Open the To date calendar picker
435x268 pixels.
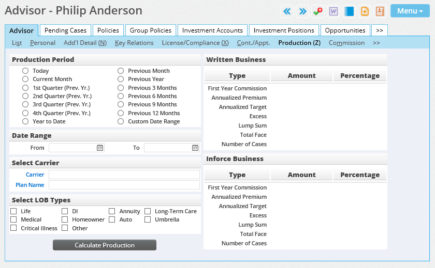(195, 148)
